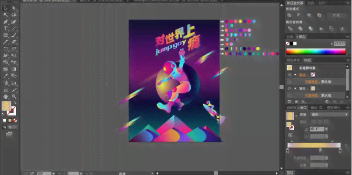Open Appearance panel options menu

pyautogui.click(x=348, y=60)
